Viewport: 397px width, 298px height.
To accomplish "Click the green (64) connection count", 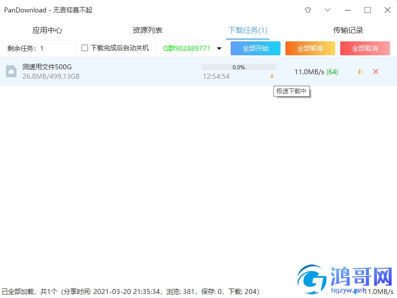I will click(x=332, y=72).
